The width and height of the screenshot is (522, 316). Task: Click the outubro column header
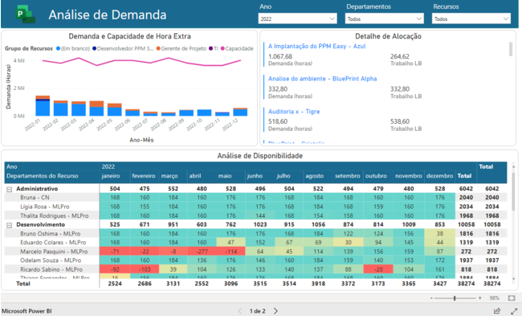point(376,175)
